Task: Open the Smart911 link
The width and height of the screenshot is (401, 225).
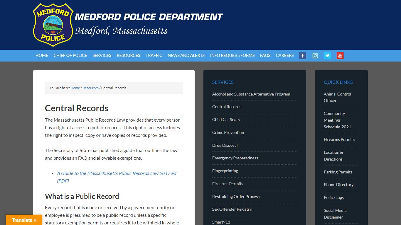Action: 221,222
